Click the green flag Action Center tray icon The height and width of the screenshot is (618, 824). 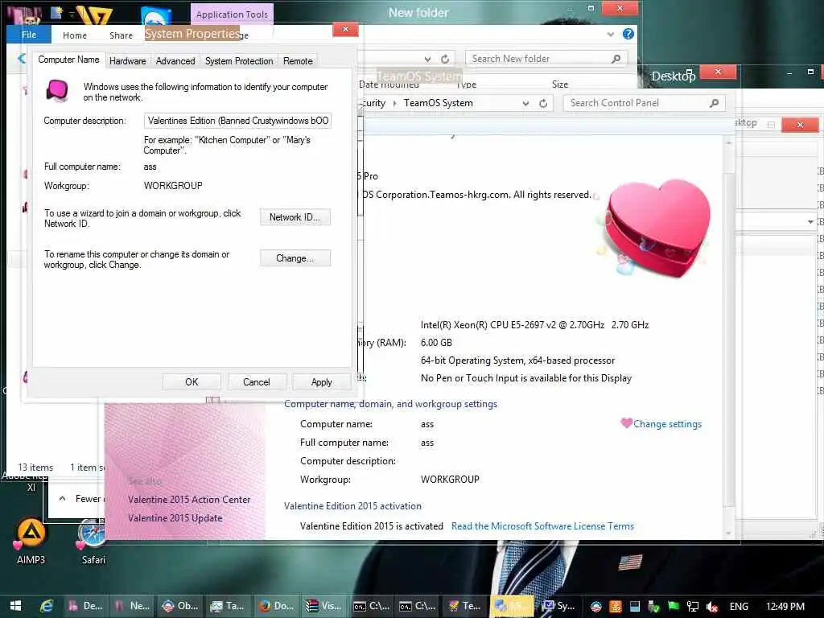pos(674,607)
